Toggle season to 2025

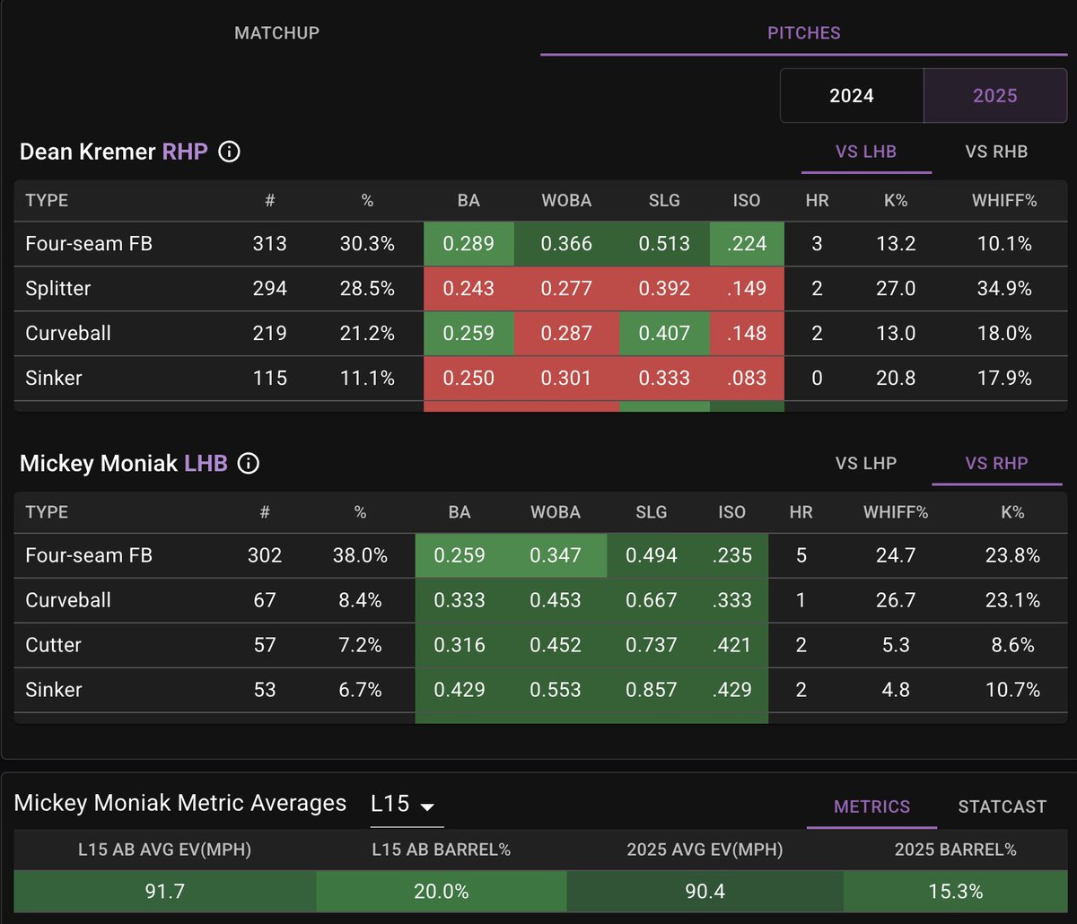[x=994, y=95]
